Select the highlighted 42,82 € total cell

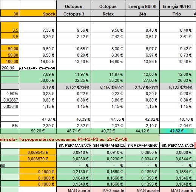177,131
